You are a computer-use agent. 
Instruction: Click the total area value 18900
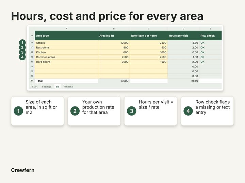(x=125, y=81)
